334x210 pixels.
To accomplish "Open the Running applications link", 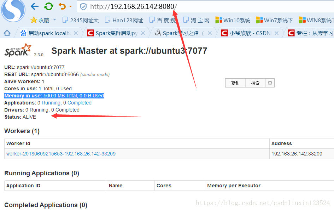I will pos(51,103).
